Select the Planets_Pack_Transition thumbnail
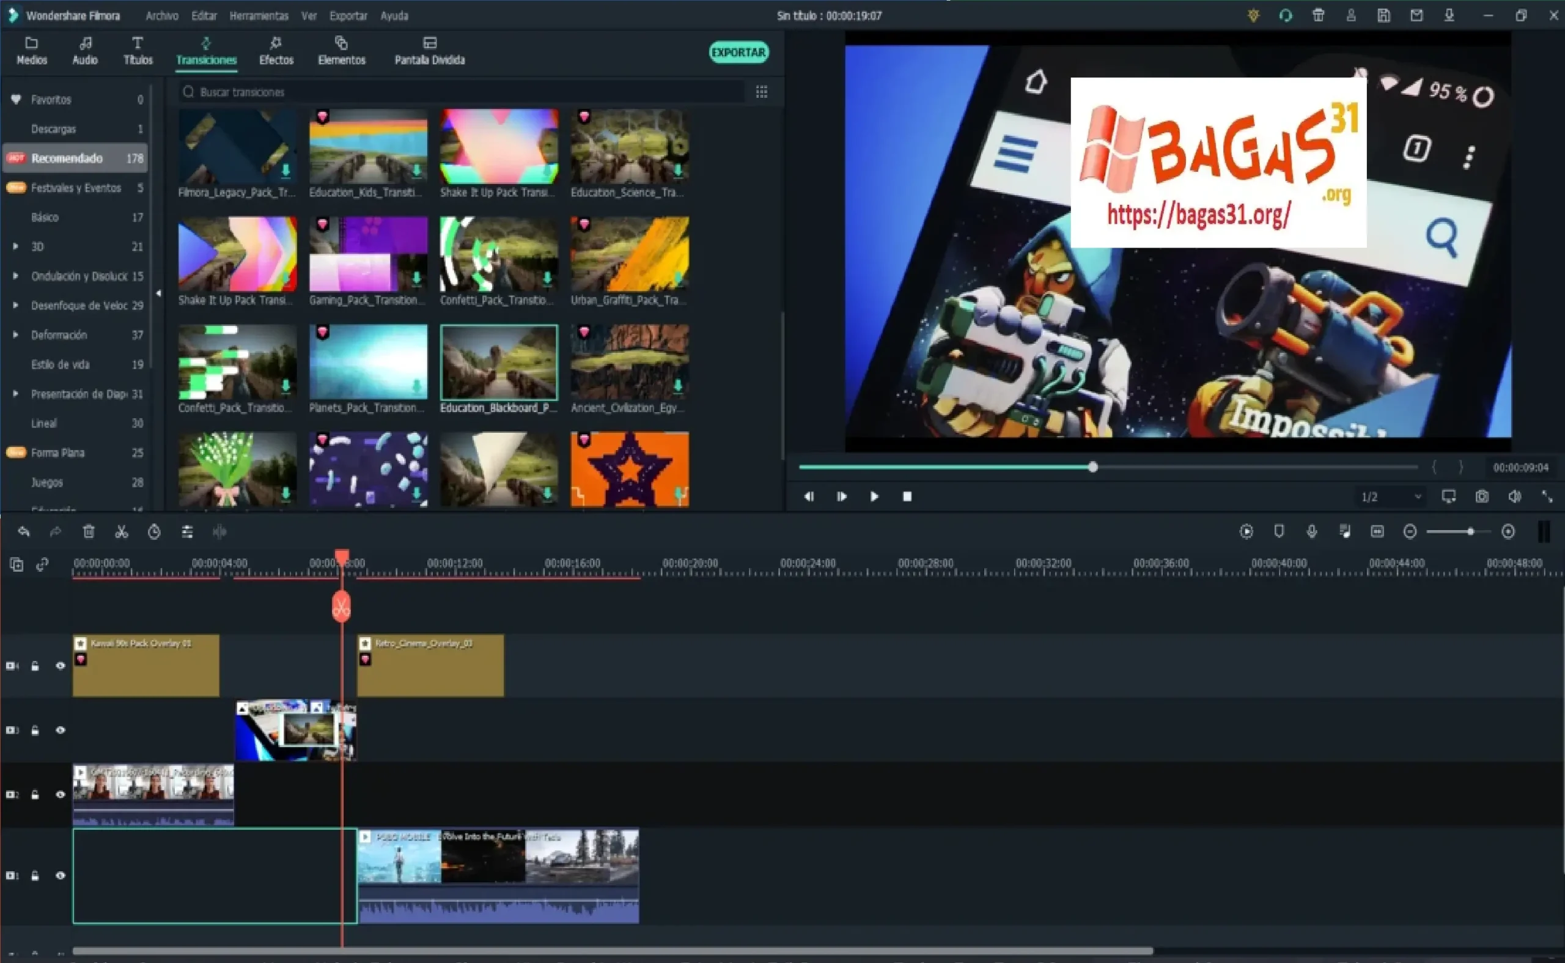 tap(368, 363)
